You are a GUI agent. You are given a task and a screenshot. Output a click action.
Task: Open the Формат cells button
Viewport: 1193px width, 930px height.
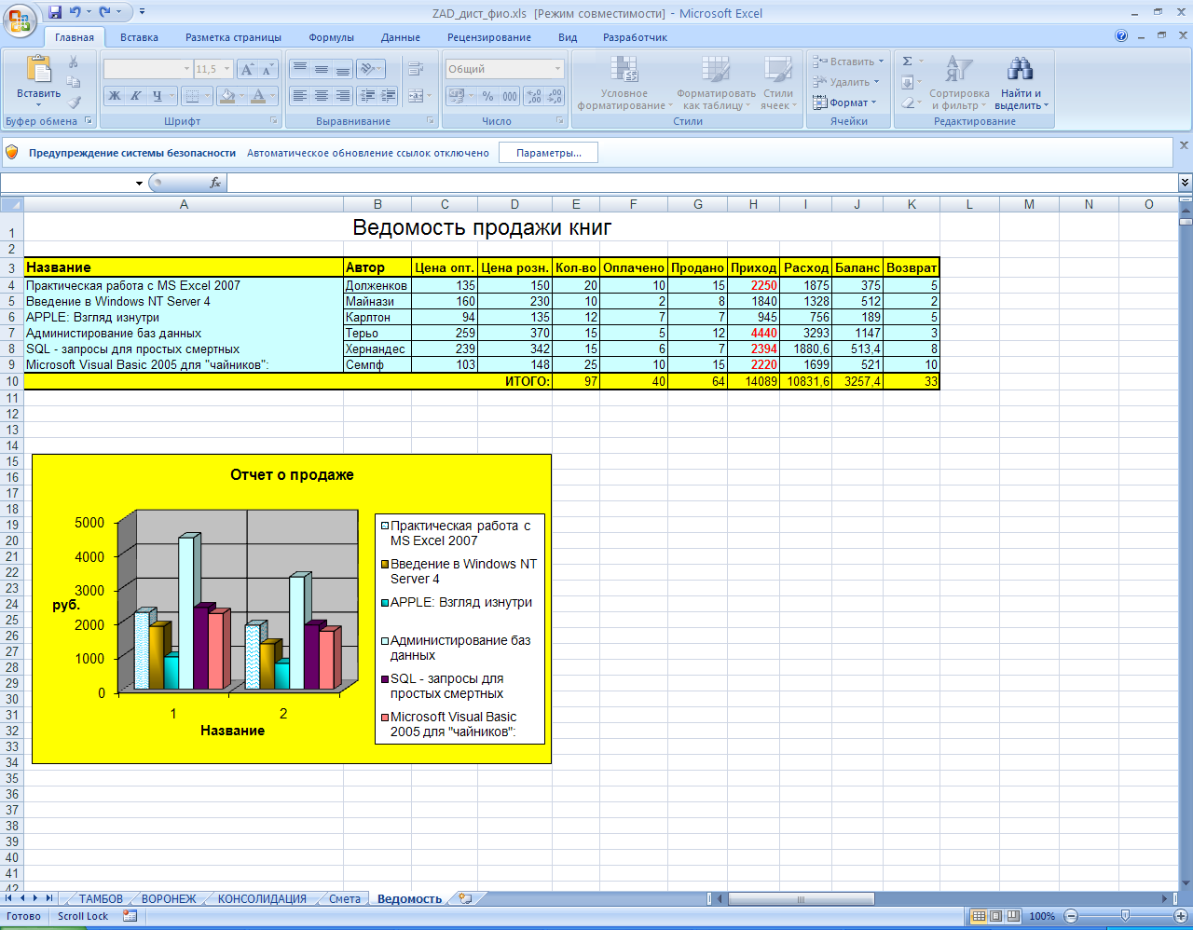tap(846, 103)
